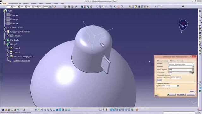
Task: Activate the Fly mode view icon
Action: point(36,110)
